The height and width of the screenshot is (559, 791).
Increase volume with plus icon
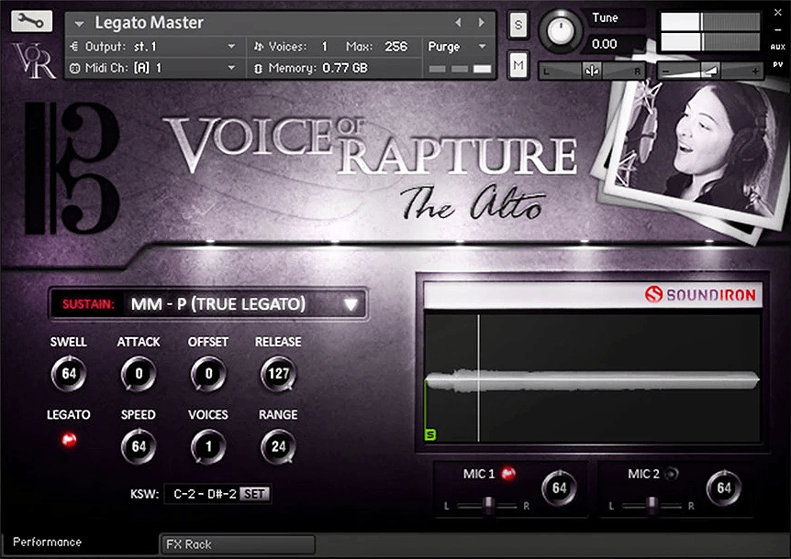[754, 71]
